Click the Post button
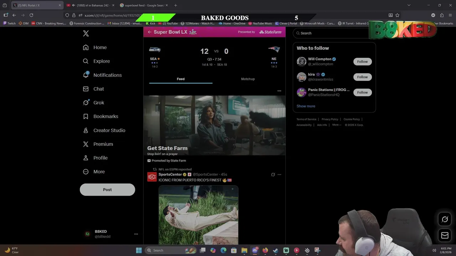Viewport: 456px width, 256px height. pos(107,190)
